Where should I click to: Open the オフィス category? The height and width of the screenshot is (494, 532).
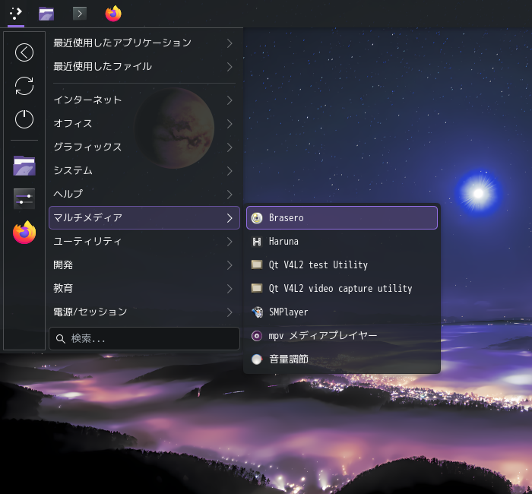tap(144, 123)
